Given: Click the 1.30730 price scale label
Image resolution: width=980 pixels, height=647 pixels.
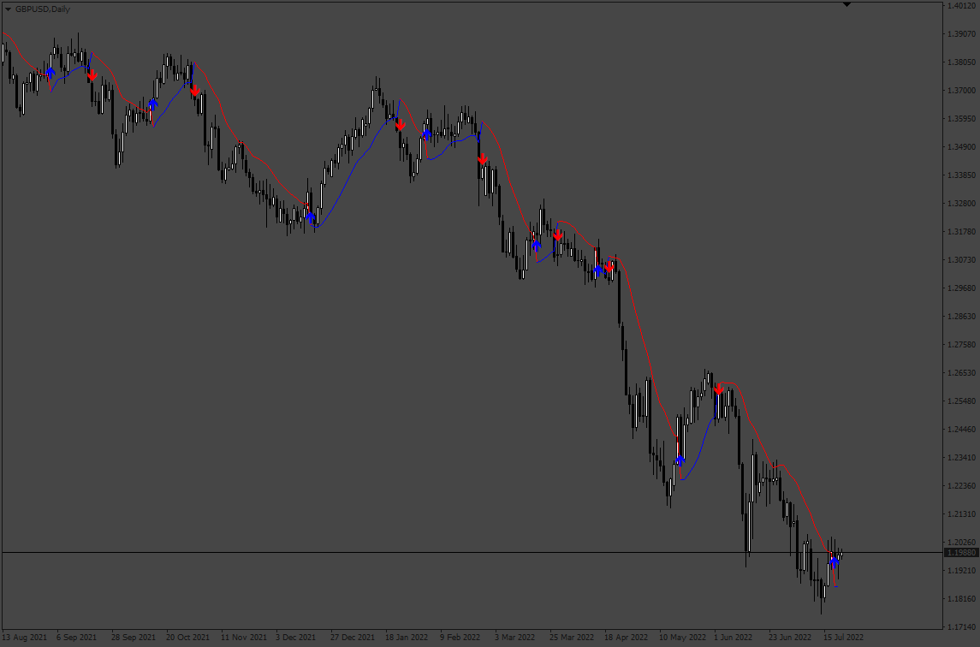Looking at the screenshot, I should [962, 260].
